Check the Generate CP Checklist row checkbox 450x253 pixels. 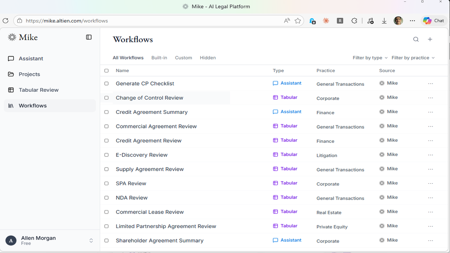(107, 84)
